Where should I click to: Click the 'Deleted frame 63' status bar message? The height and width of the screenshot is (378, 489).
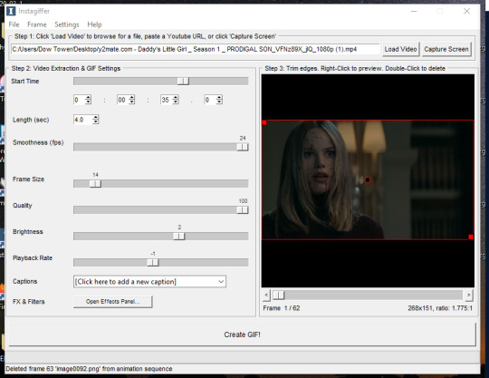[89, 369]
